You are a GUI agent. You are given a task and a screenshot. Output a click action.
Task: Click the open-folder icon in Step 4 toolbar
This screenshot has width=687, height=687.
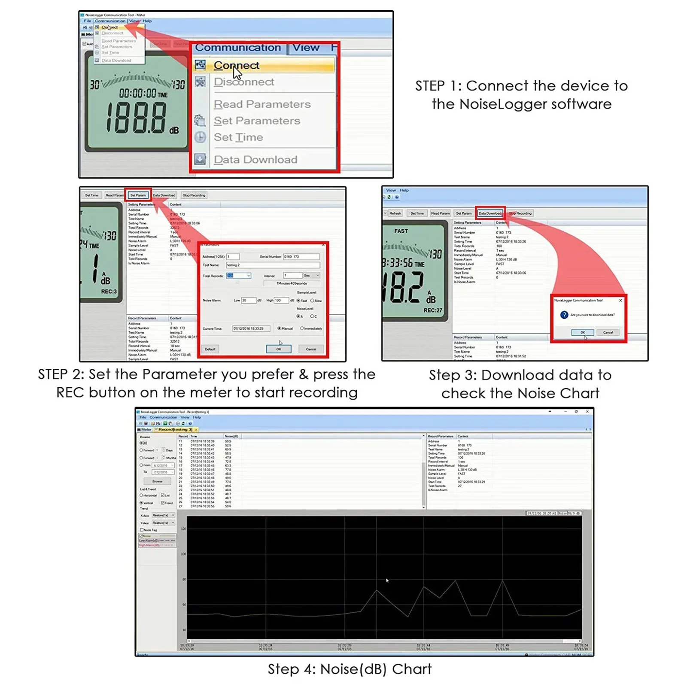click(x=152, y=423)
